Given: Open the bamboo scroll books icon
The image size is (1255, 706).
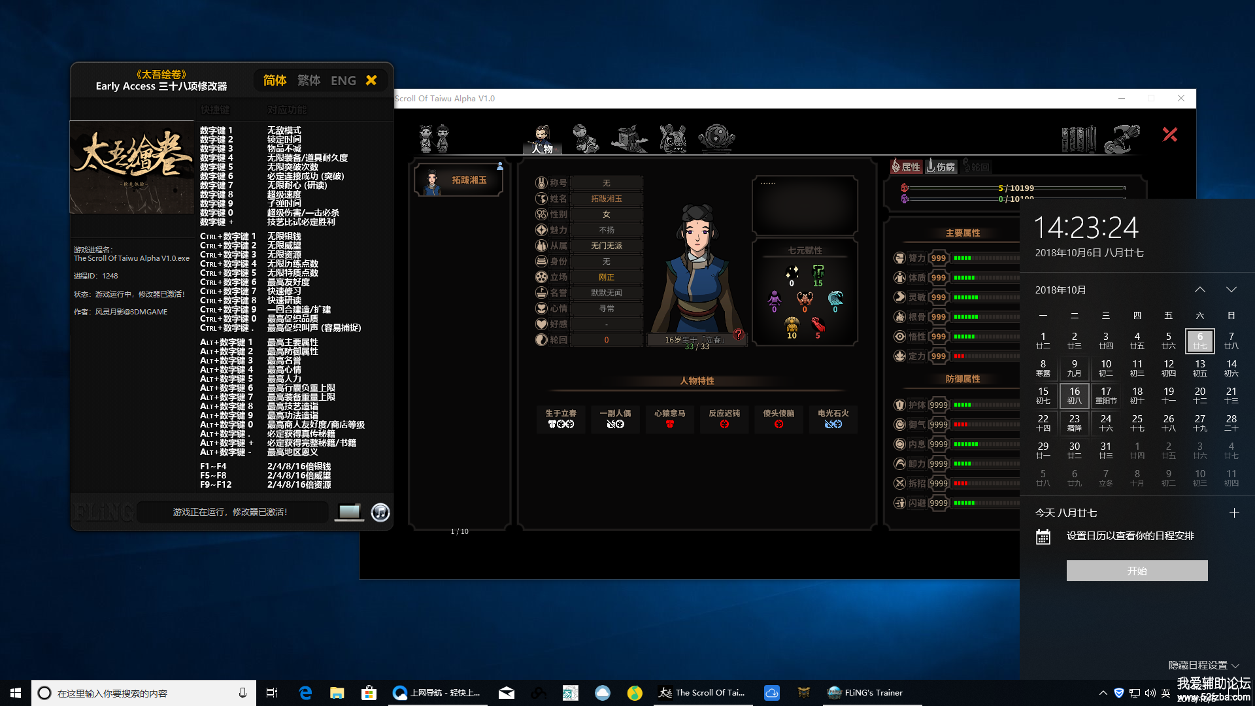Looking at the screenshot, I should (1079, 139).
